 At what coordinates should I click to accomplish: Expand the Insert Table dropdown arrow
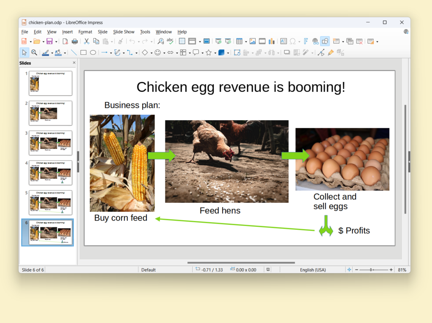[x=246, y=42]
